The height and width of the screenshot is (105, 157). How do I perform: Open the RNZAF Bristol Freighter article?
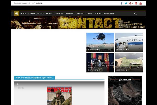tap(129, 63)
